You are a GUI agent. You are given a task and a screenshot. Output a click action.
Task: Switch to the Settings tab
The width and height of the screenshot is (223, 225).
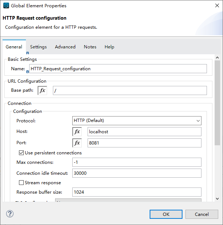[38, 47]
